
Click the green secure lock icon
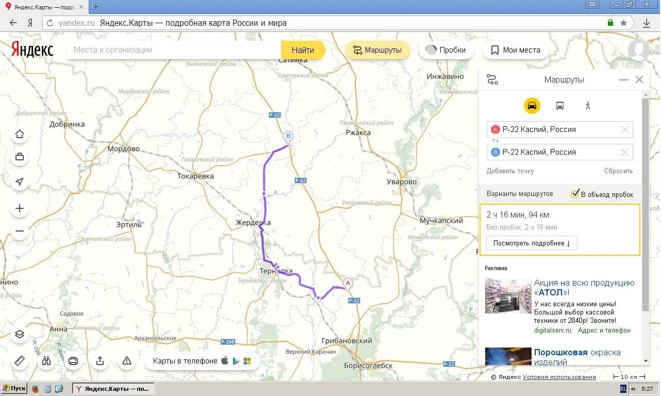click(610, 23)
